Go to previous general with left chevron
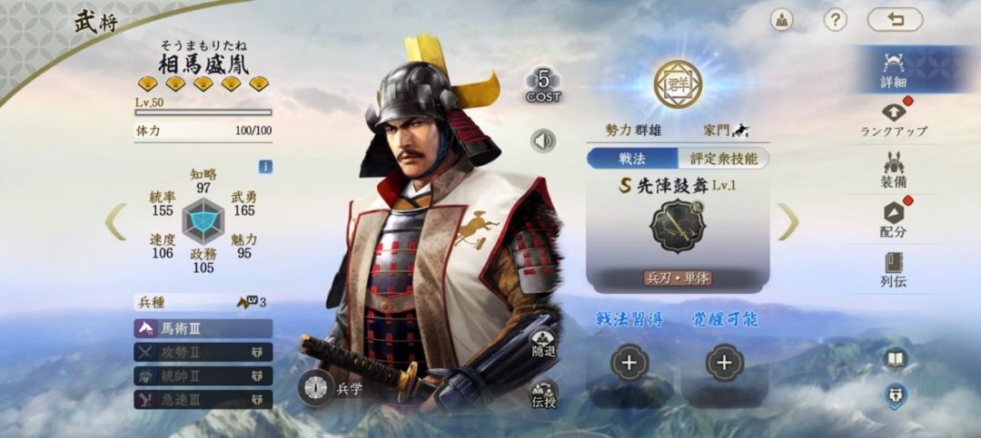This screenshot has height=438, width=981. (x=115, y=221)
